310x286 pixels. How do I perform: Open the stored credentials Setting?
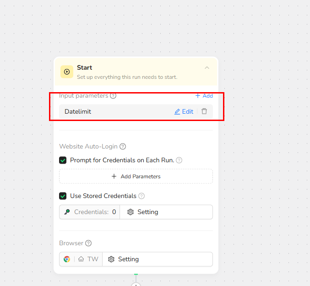pyautogui.click(x=142, y=212)
